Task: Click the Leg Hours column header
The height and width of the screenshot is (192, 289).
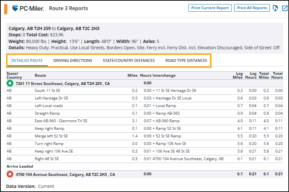Action: click(x=251, y=75)
